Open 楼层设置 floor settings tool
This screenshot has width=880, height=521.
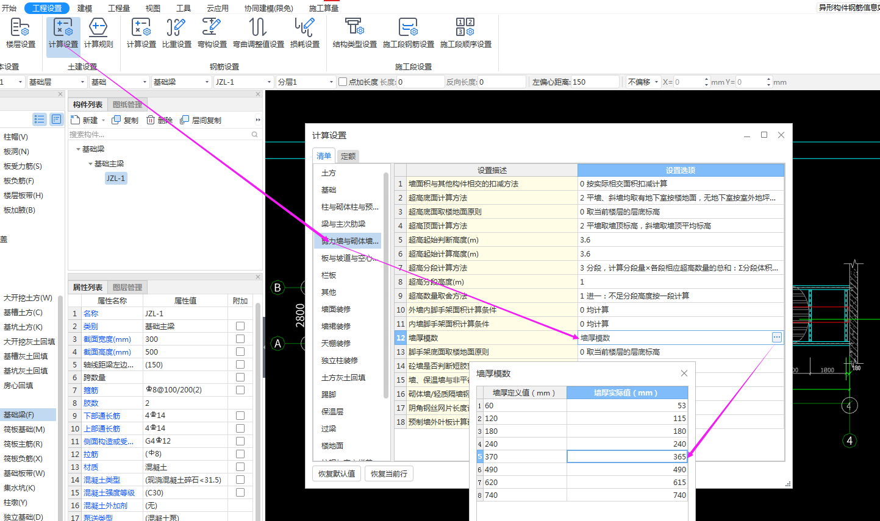pos(20,34)
